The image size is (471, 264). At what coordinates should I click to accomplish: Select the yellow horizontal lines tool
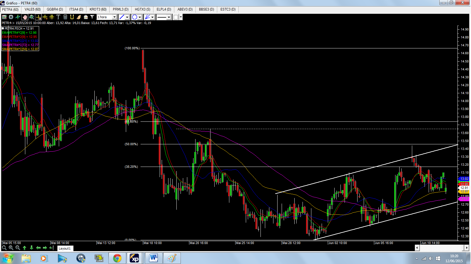tap(45, 17)
